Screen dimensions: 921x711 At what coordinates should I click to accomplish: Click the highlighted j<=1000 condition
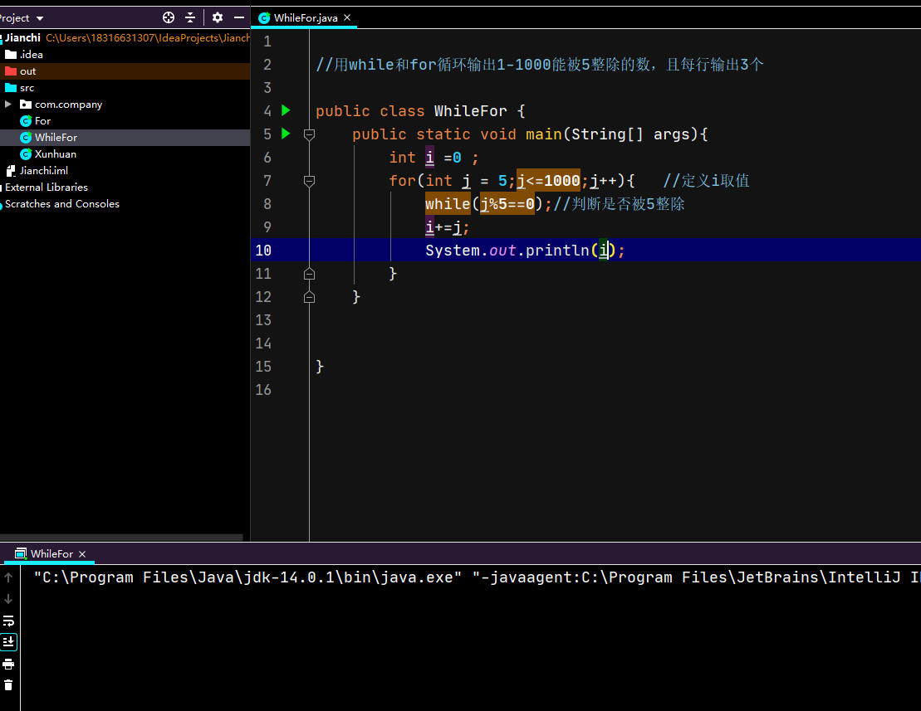coord(548,181)
